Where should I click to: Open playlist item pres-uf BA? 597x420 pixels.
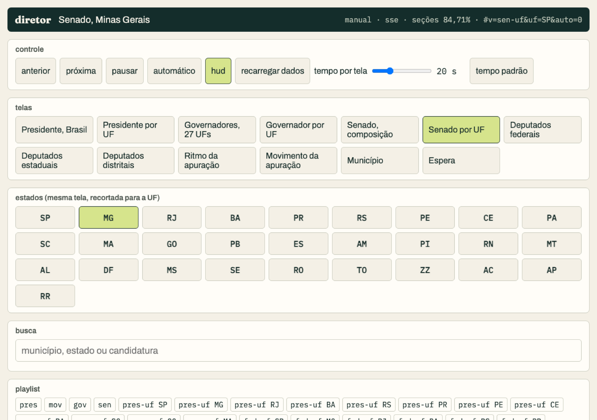pyautogui.click(x=313, y=405)
